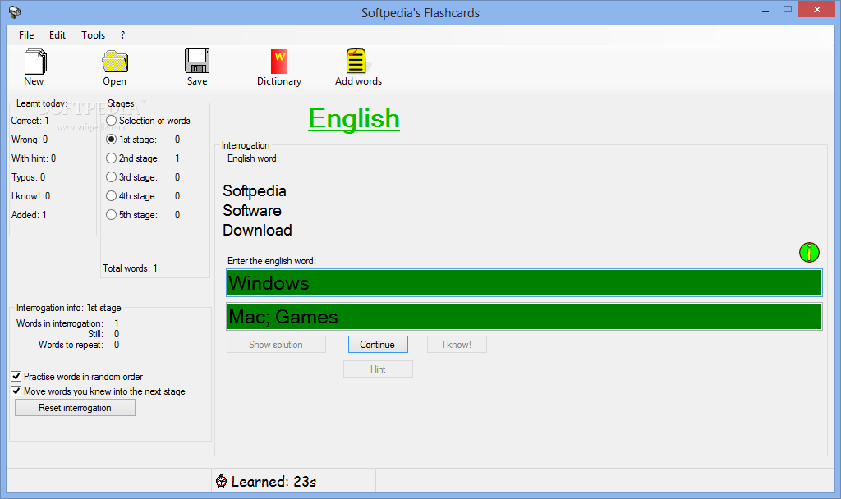Click the 'Enter the english word:' label
Viewport: 841px width, 499px height.
pos(271,261)
